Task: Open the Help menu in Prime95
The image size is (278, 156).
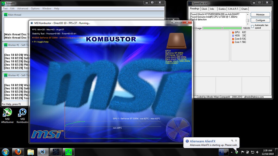Action: point(56,8)
